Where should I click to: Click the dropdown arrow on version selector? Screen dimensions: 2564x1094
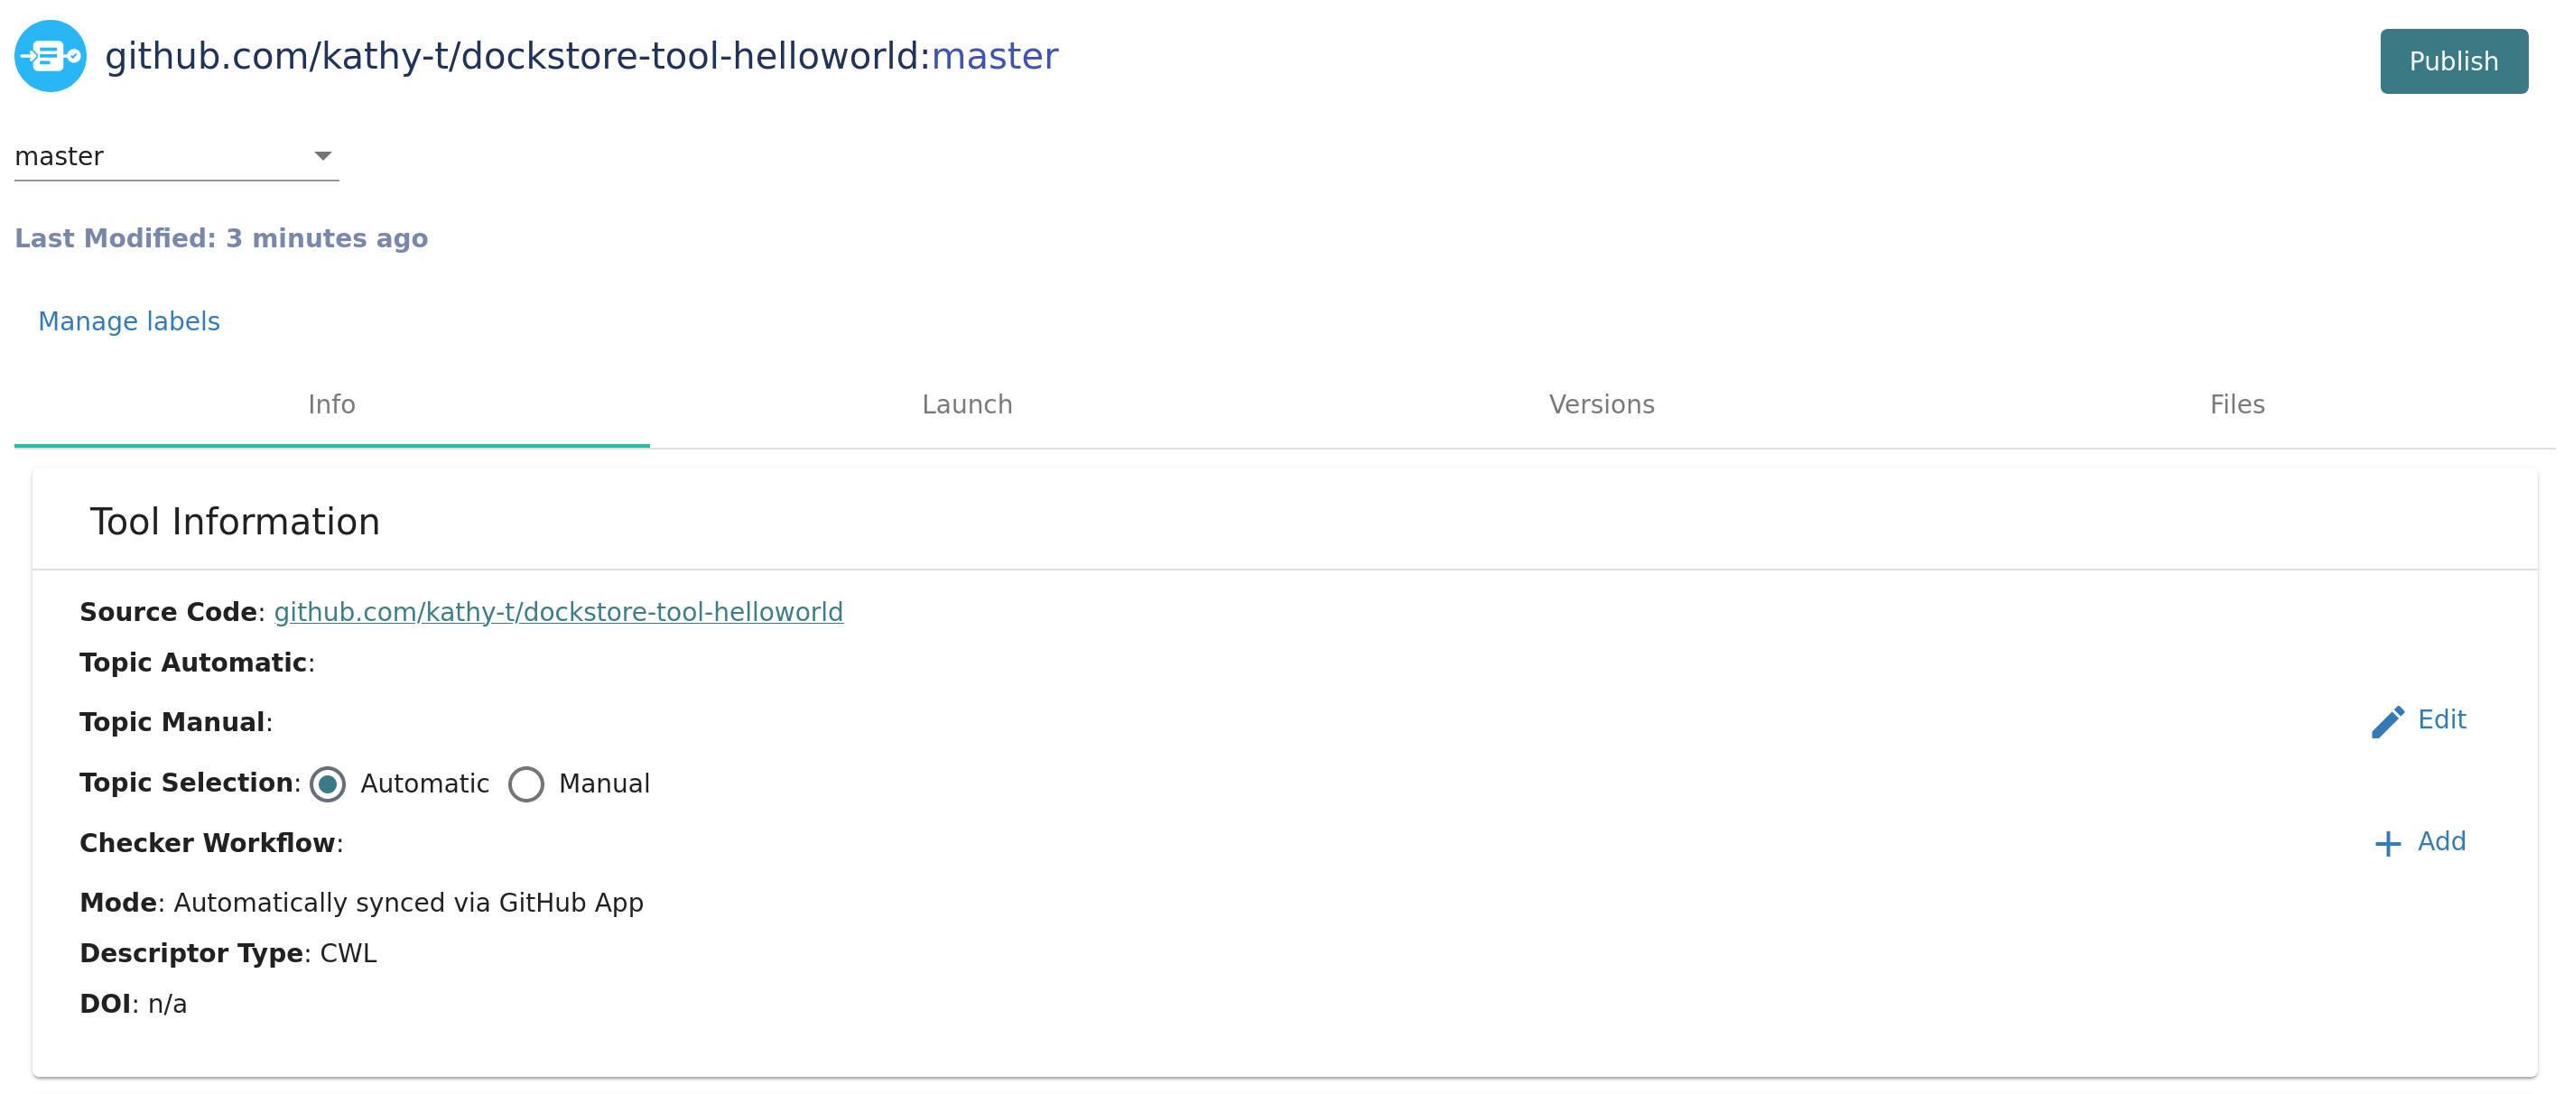[324, 155]
